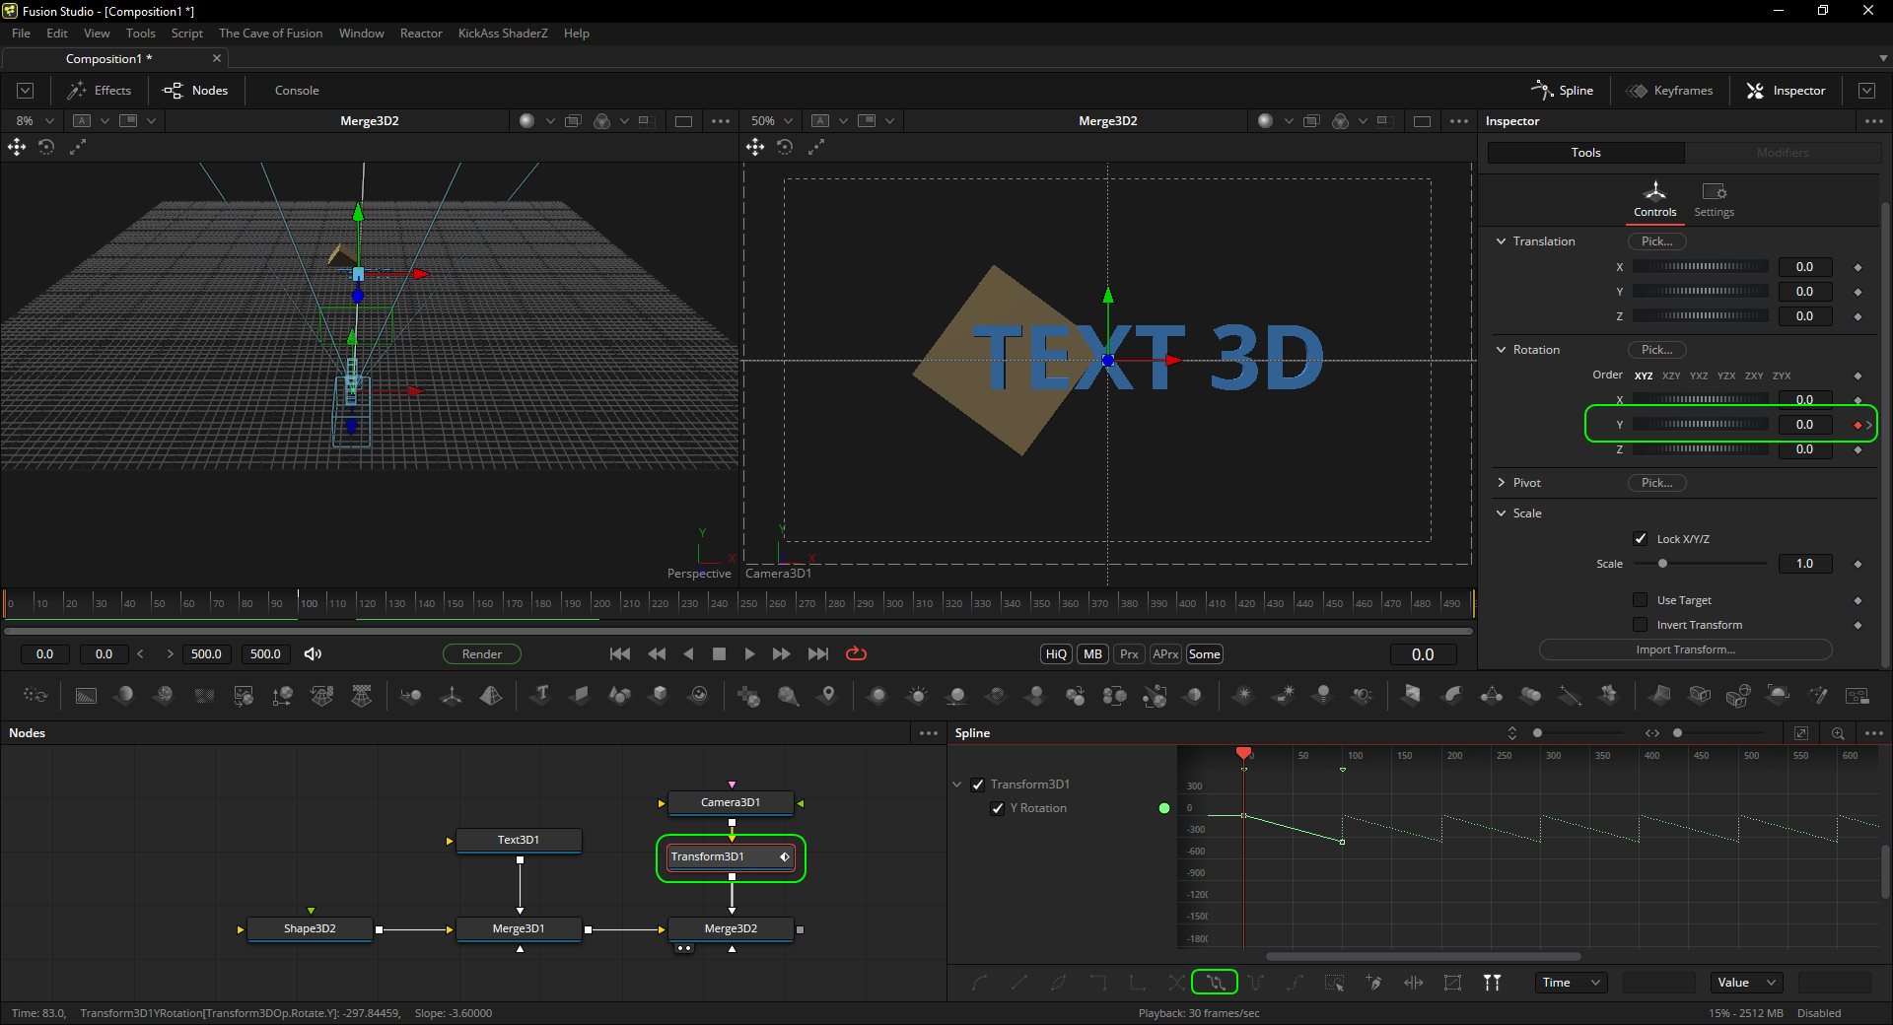Open the Inspector options dots menu
1893x1025 pixels.
point(1873,121)
